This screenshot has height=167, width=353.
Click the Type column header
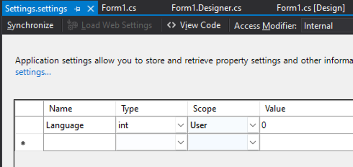[152, 109]
